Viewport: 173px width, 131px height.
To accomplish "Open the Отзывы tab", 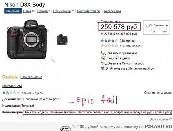I will coord(43,11).
